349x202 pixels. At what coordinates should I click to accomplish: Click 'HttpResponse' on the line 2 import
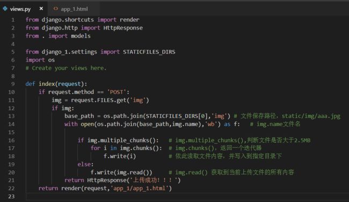(123, 28)
